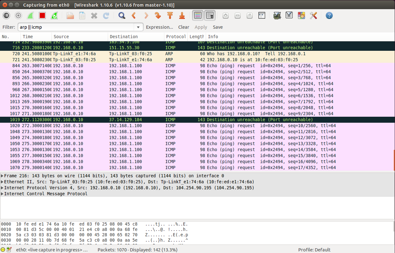Image resolution: width=395 pixels, height=253 pixels.
Task: Reset text to normal size
Action: (250, 15)
